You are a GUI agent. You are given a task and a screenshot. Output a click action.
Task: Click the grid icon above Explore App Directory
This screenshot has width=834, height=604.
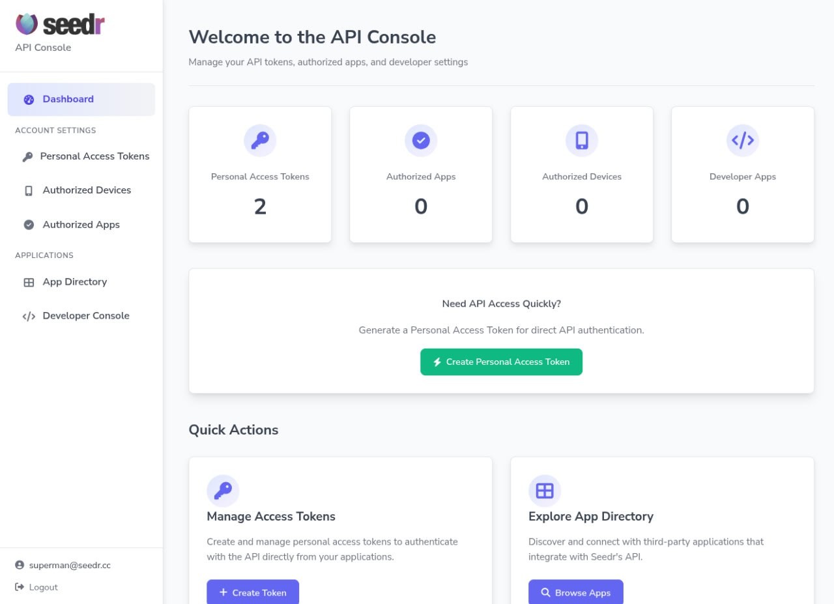click(545, 491)
